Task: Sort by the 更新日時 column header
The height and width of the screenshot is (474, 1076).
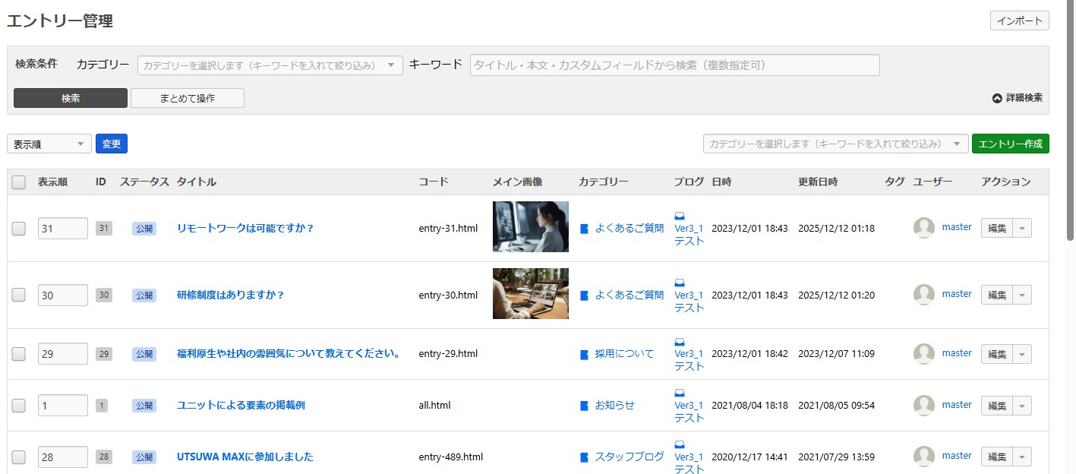Action: [x=817, y=182]
